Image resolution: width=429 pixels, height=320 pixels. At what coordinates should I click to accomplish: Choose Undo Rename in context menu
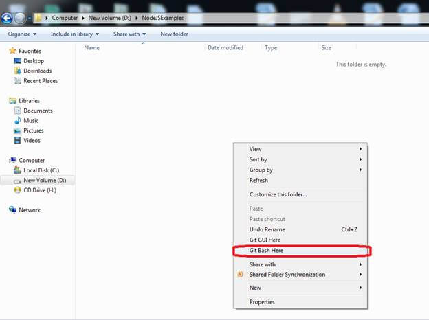(x=300, y=229)
